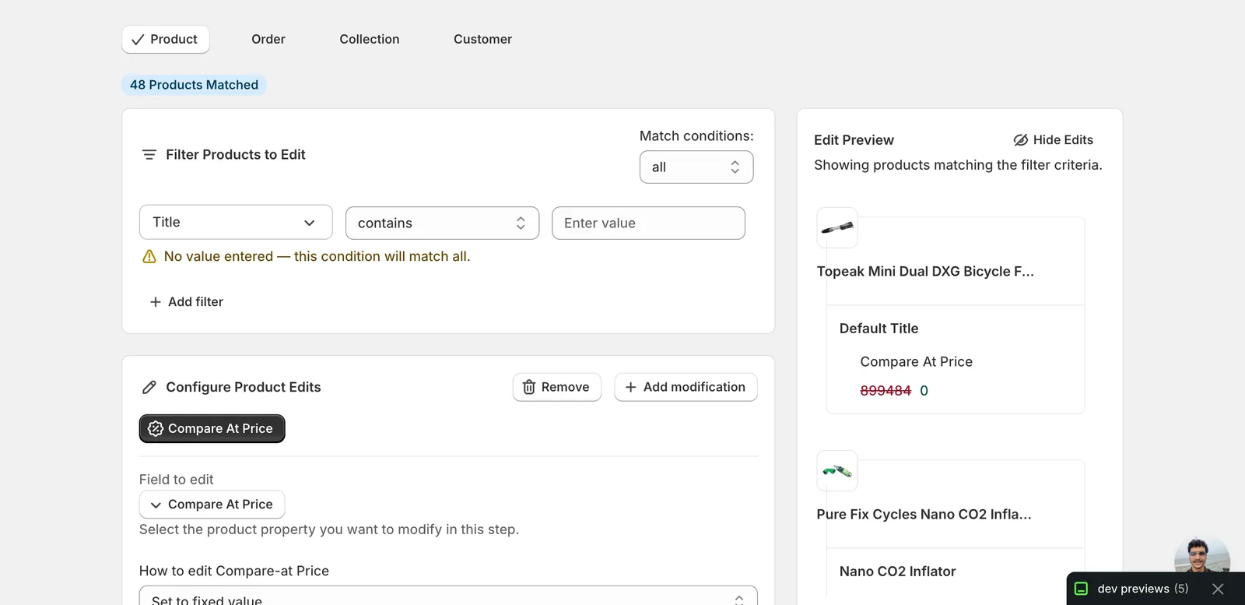The width and height of the screenshot is (1245, 605).
Task: Click the struck-through 899484 price
Action: (886, 391)
